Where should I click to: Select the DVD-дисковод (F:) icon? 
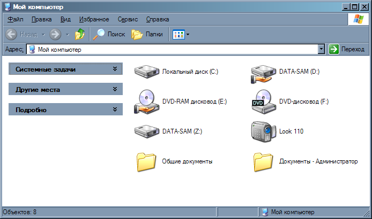[x=263, y=101]
